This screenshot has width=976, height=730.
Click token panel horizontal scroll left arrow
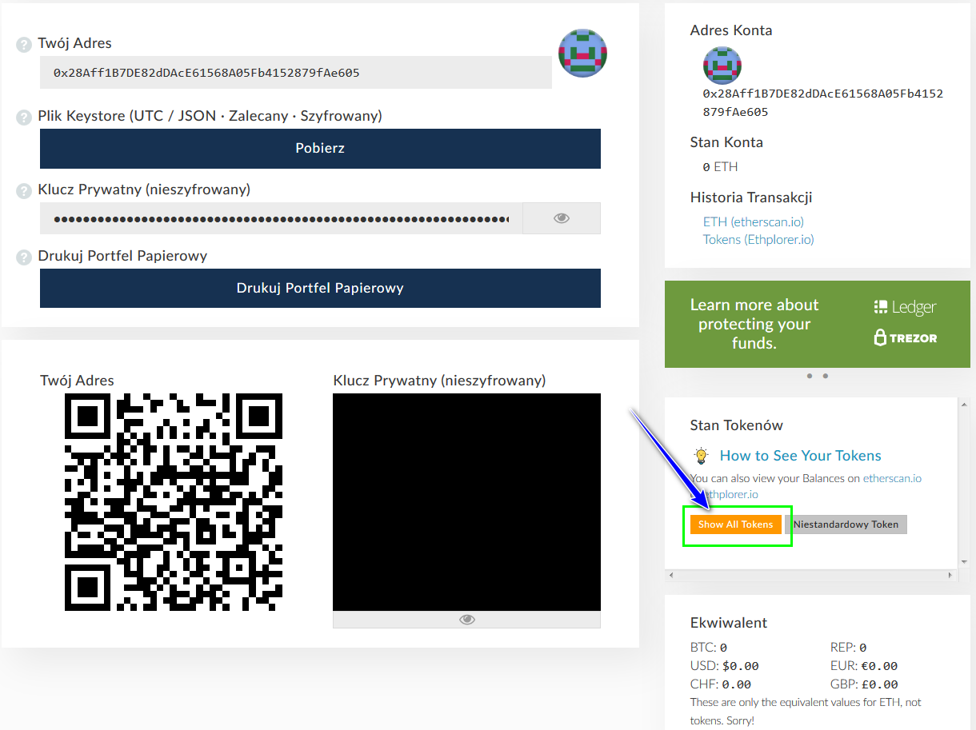[671, 576]
